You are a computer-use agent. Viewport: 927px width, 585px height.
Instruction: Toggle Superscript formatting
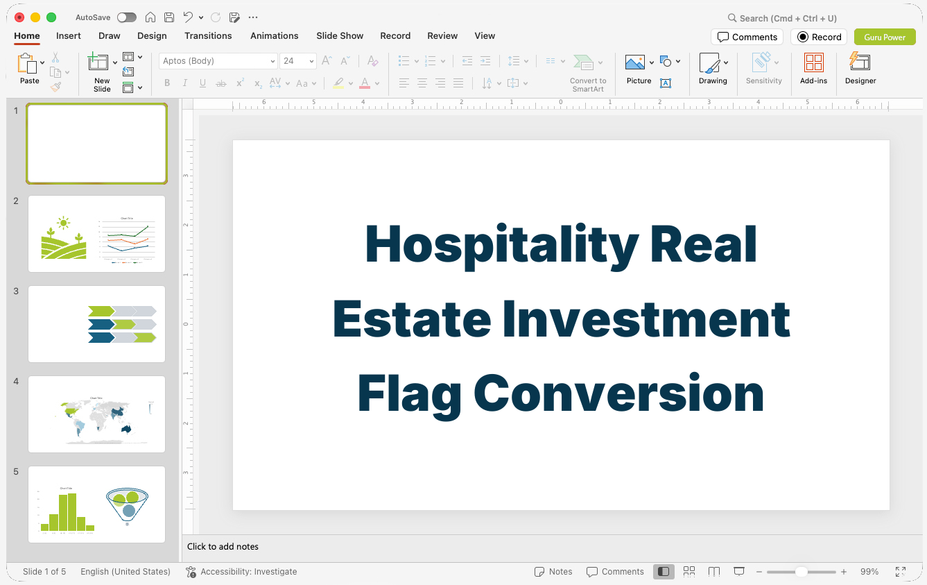pos(240,83)
